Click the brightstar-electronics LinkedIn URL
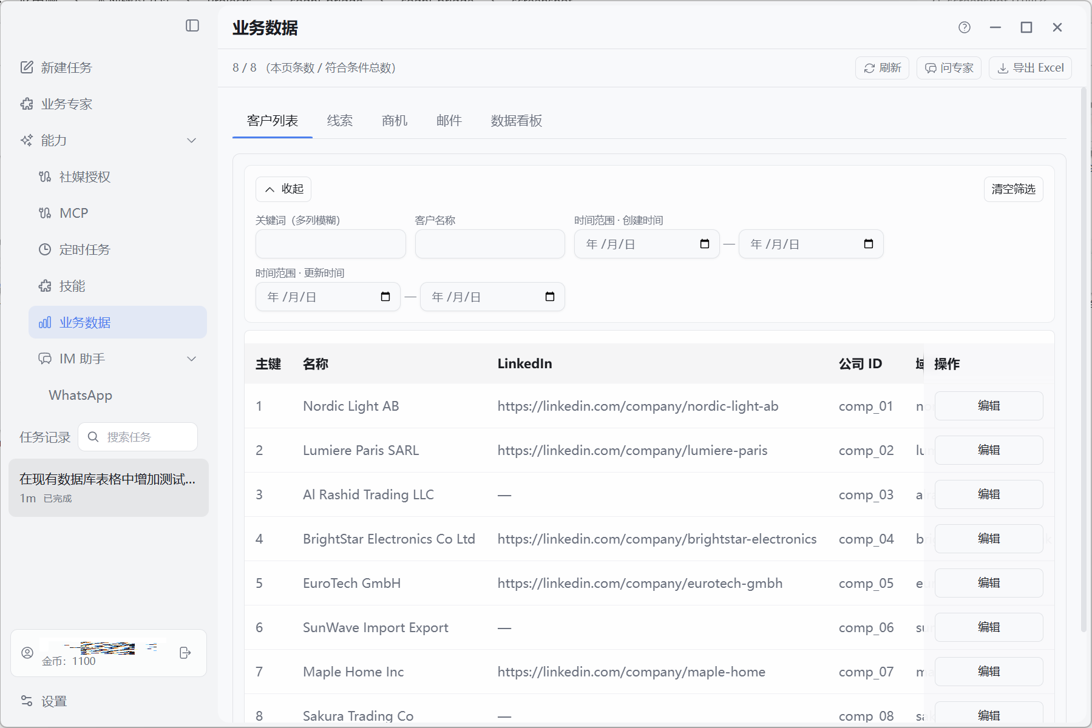 (x=657, y=539)
